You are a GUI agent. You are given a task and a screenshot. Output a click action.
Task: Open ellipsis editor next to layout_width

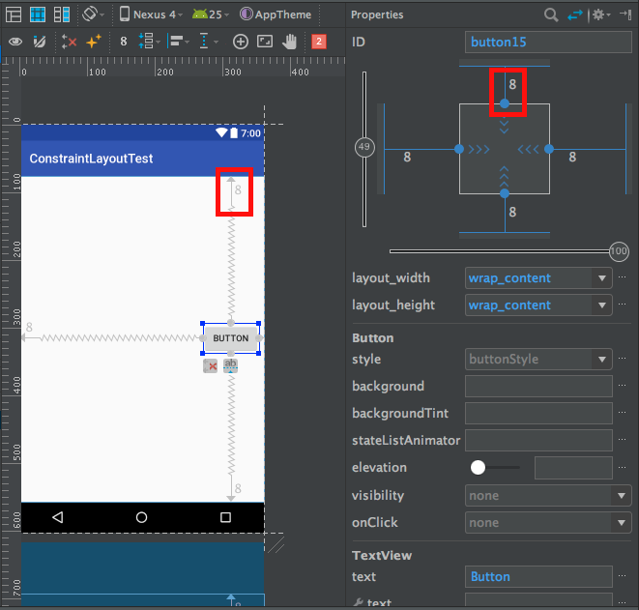pyautogui.click(x=622, y=277)
